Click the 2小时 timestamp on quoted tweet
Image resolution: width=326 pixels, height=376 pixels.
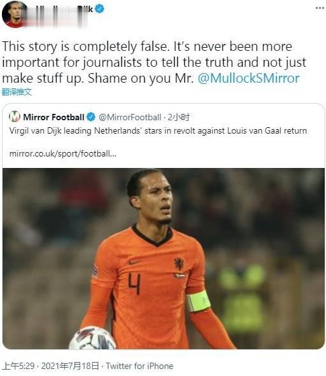pos(179,117)
